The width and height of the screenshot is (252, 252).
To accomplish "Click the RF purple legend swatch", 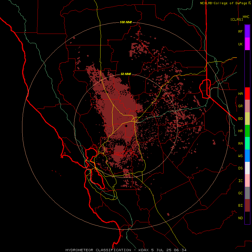I will tap(247, 31).
